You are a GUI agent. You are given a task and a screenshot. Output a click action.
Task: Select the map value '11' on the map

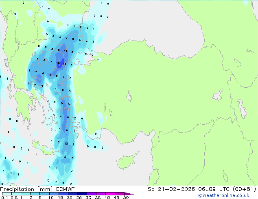click(66, 51)
